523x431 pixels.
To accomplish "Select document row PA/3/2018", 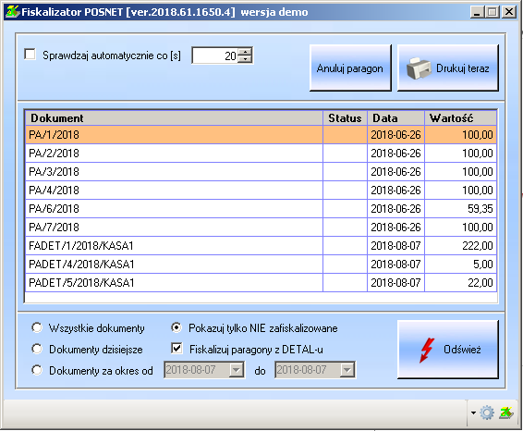I will point(261,172).
